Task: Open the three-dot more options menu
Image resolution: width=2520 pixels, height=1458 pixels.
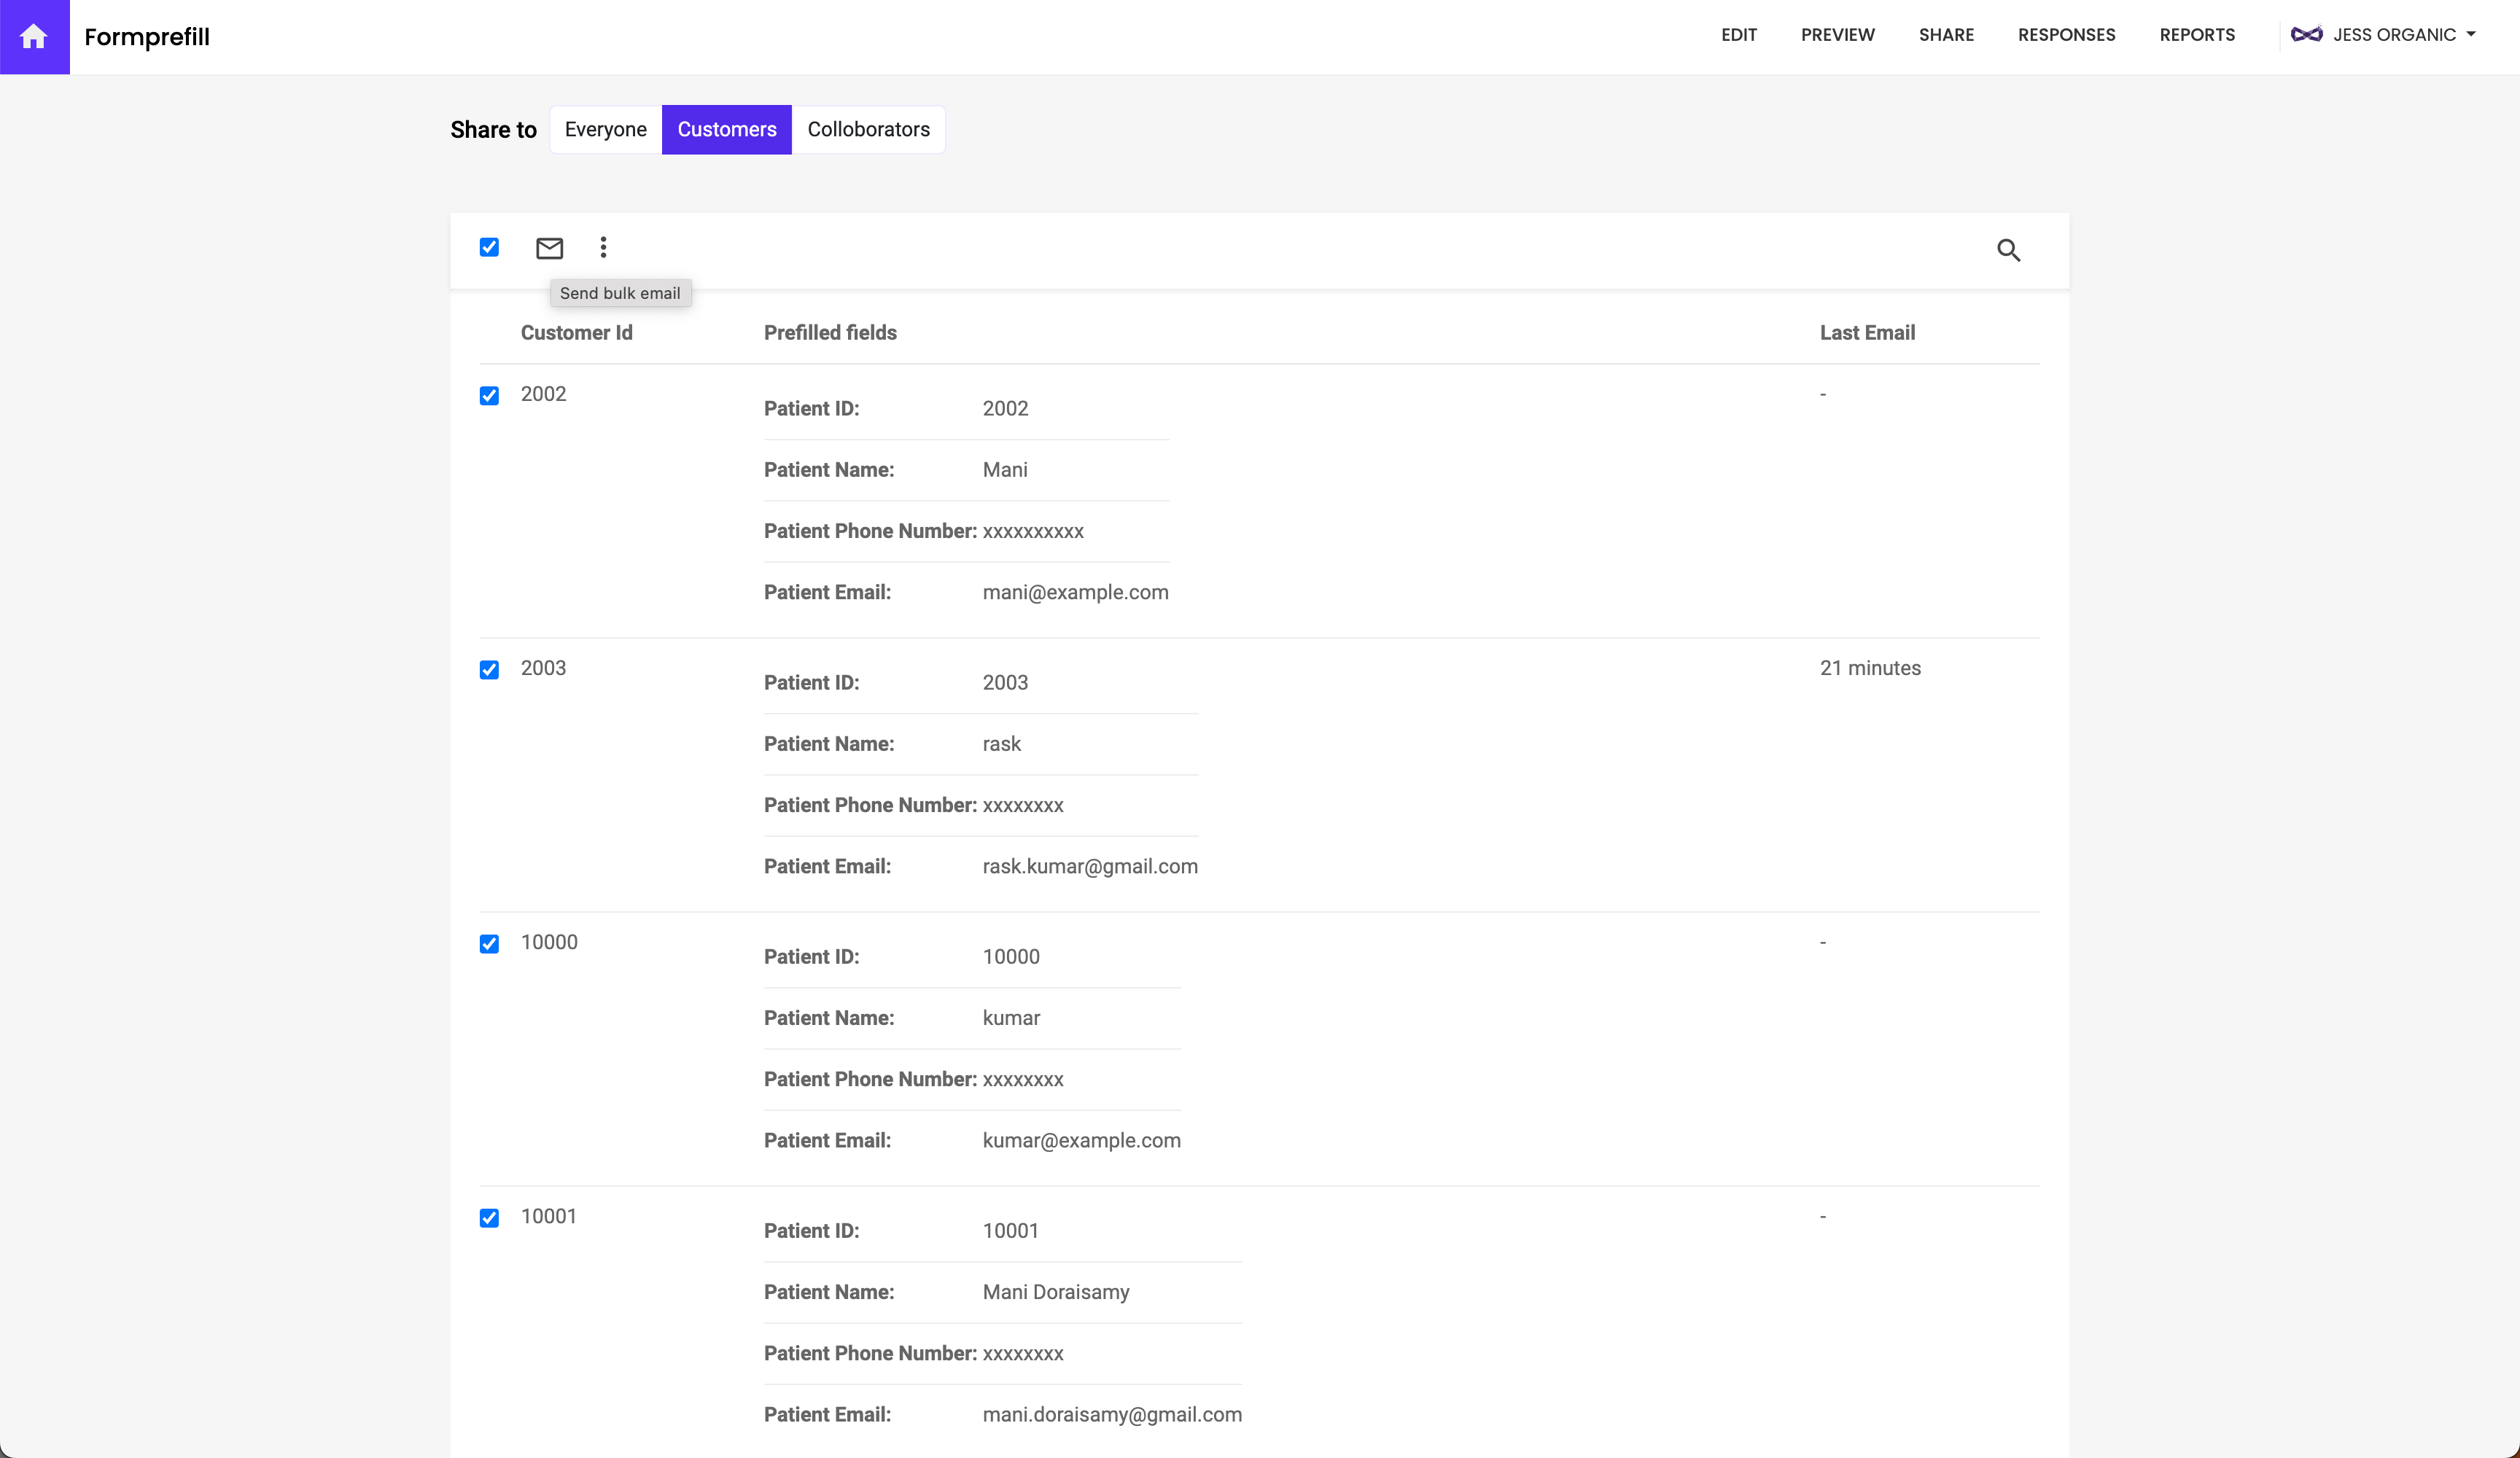Action: [x=603, y=247]
